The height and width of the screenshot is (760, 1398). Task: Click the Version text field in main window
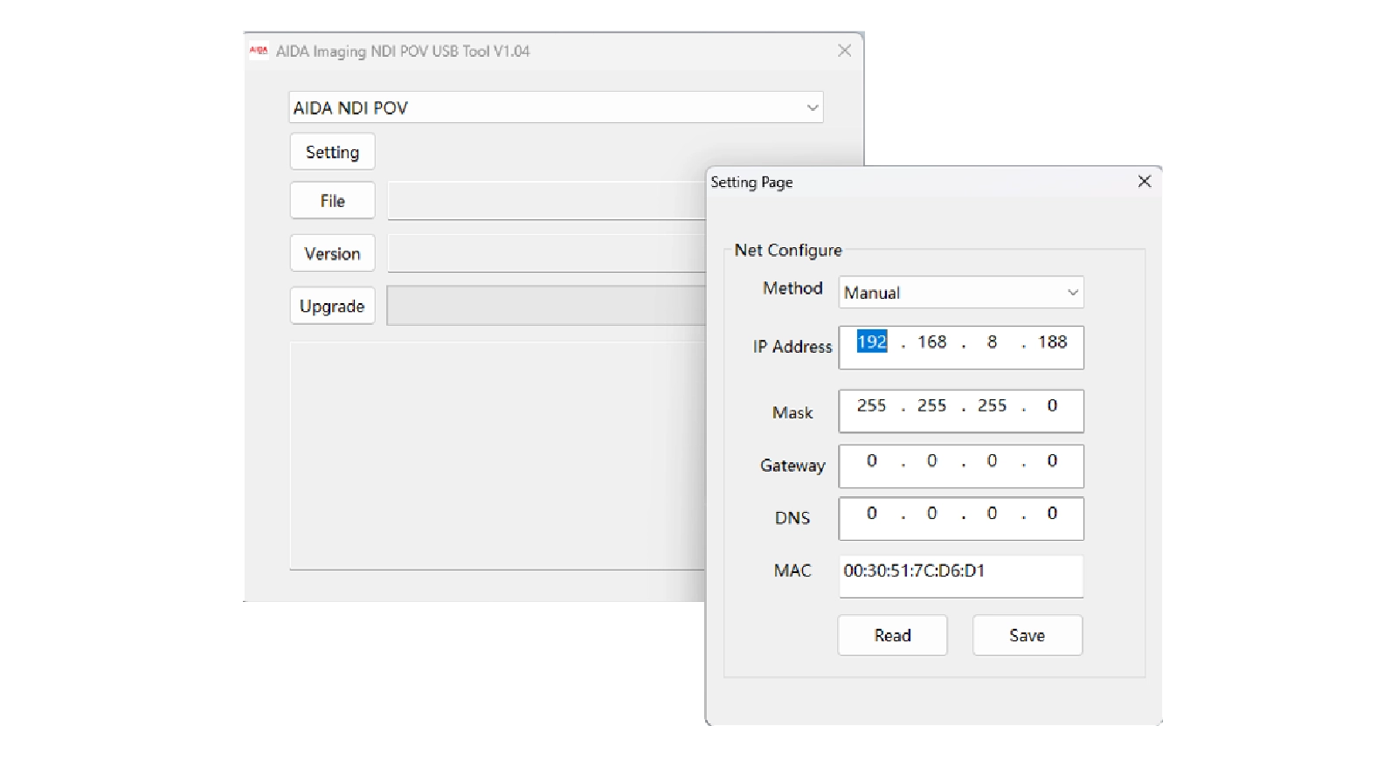[x=547, y=253]
